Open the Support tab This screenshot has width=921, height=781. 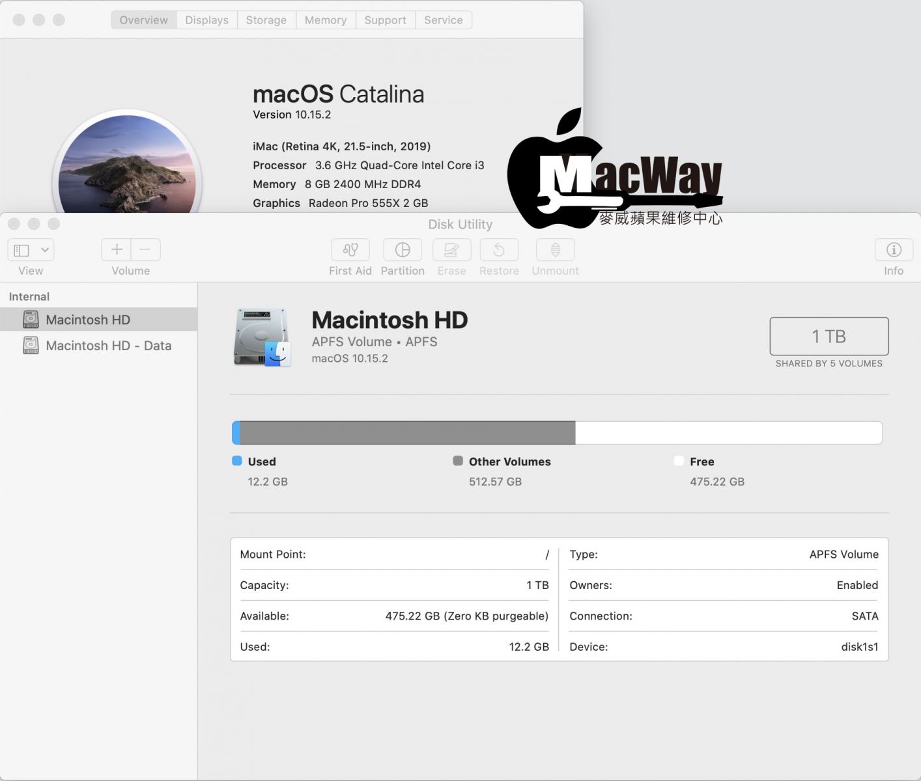[x=385, y=20]
